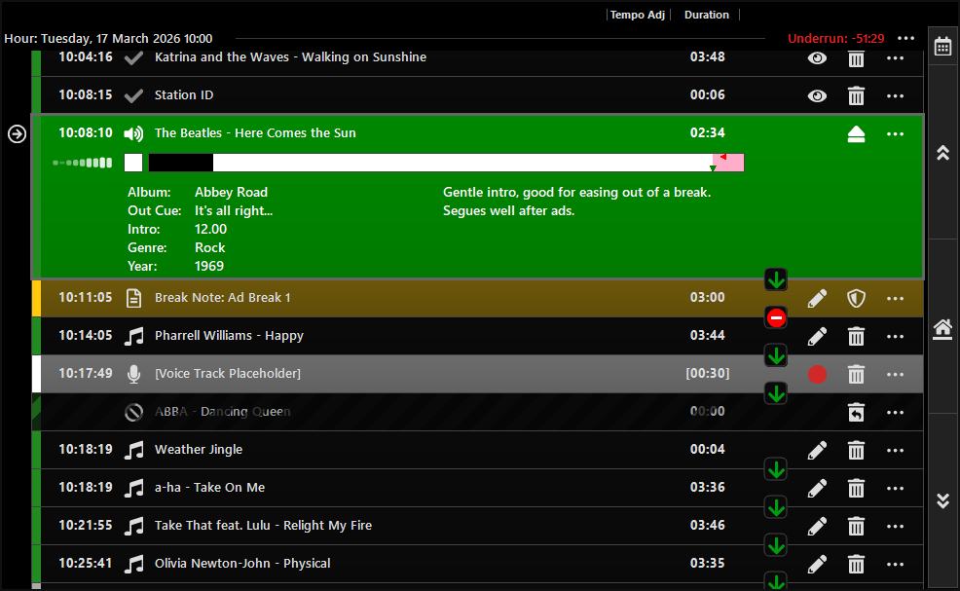Click the audio level meter of playing track
Image resolution: width=960 pixels, height=591 pixels.
pos(83,163)
